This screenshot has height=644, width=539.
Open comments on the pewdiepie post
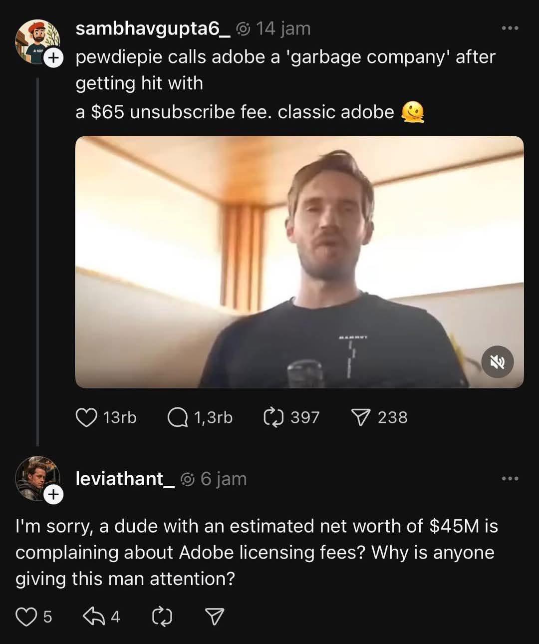point(177,417)
